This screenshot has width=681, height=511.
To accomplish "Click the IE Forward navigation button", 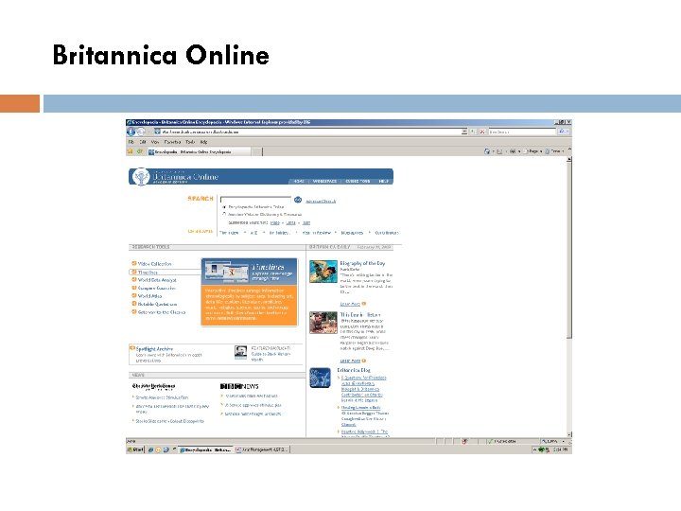I will 140,132.
